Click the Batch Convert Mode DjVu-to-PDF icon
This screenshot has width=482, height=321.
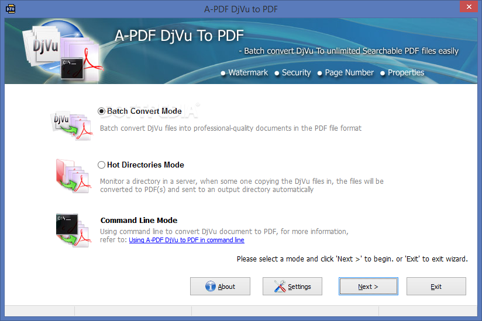[71, 125]
